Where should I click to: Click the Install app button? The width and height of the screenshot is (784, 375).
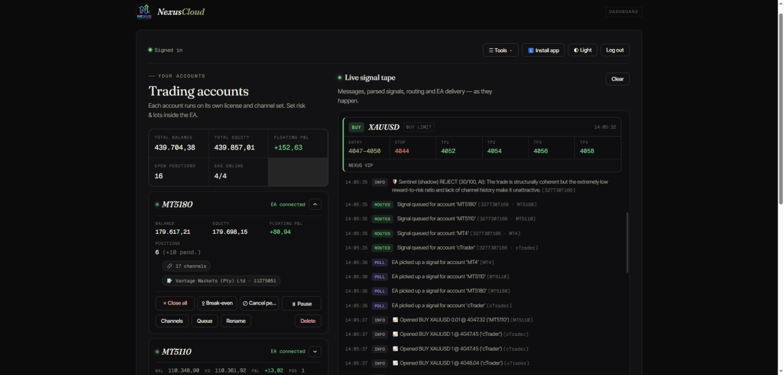(543, 50)
